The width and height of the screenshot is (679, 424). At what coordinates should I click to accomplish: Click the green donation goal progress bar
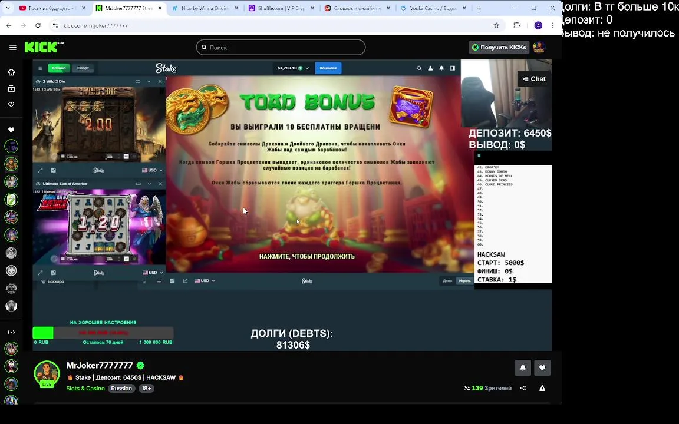[x=103, y=333]
